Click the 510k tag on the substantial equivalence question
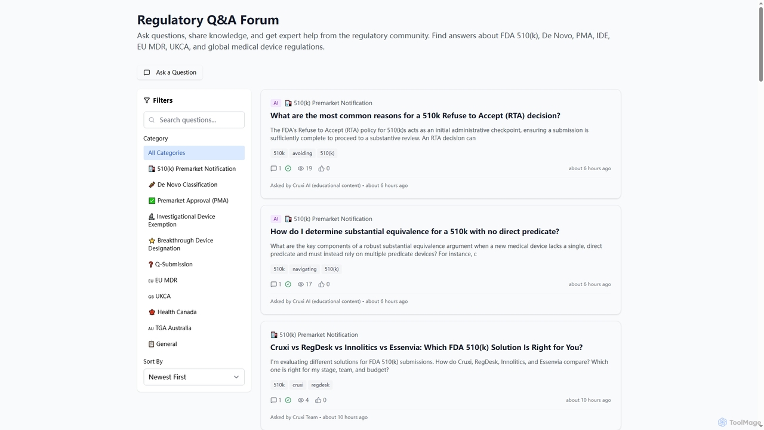The height and width of the screenshot is (430, 764). pos(279,269)
